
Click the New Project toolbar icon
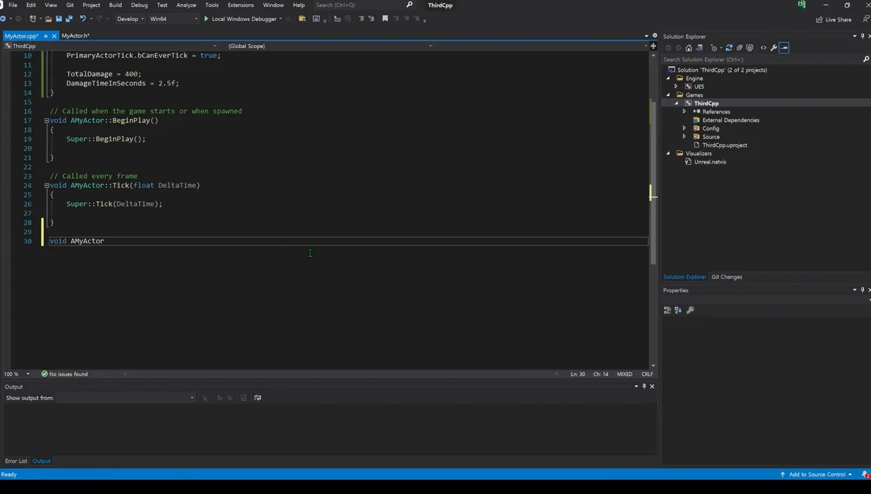pyautogui.click(x=32, y=19)
